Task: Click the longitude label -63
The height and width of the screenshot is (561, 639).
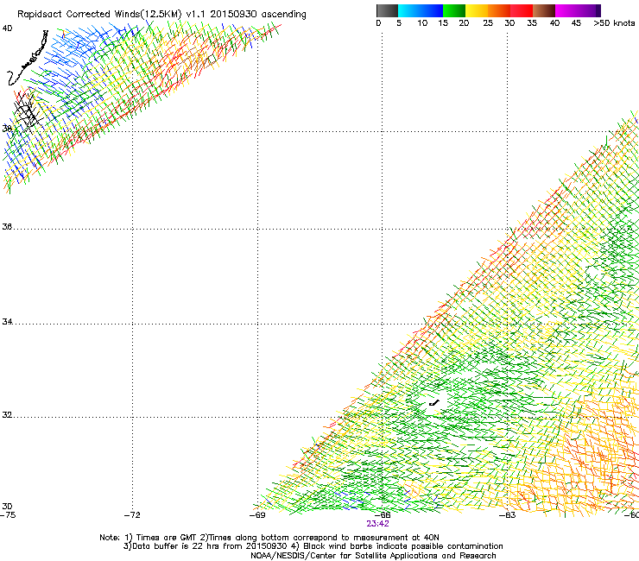Action: (x=508, y=514)
